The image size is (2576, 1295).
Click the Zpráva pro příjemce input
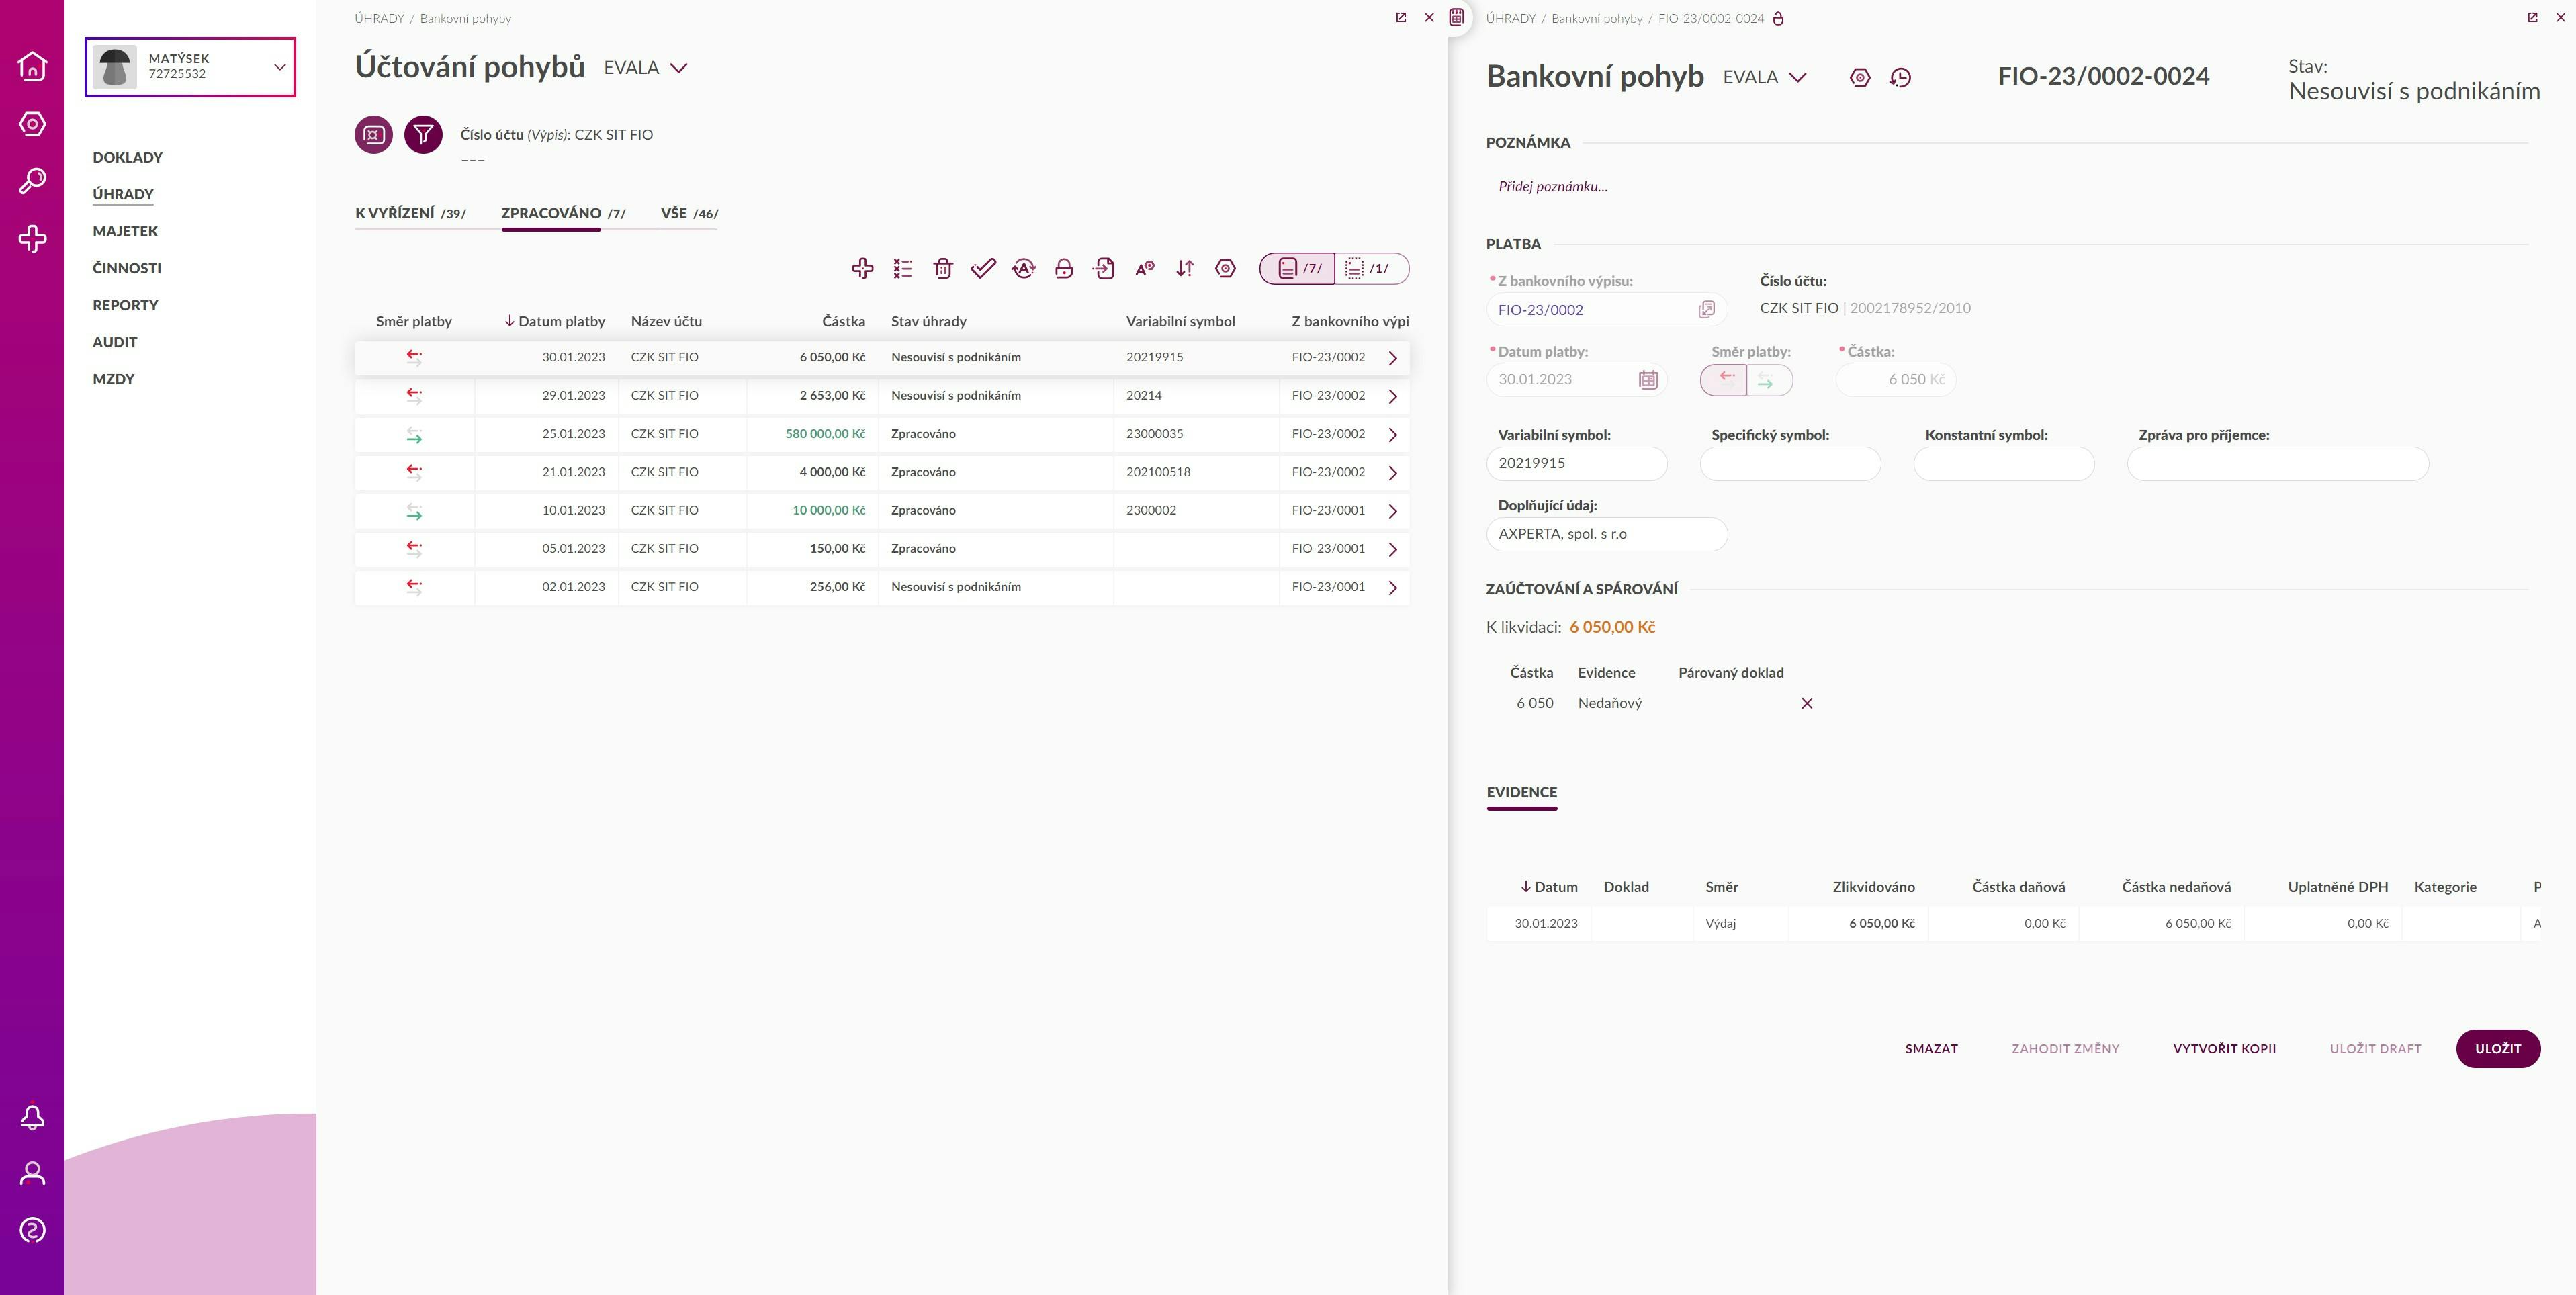2277,464
